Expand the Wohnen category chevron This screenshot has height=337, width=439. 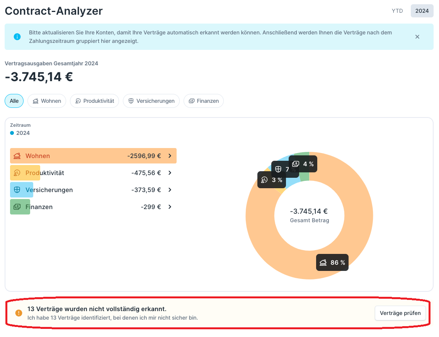tap(170, 156)
